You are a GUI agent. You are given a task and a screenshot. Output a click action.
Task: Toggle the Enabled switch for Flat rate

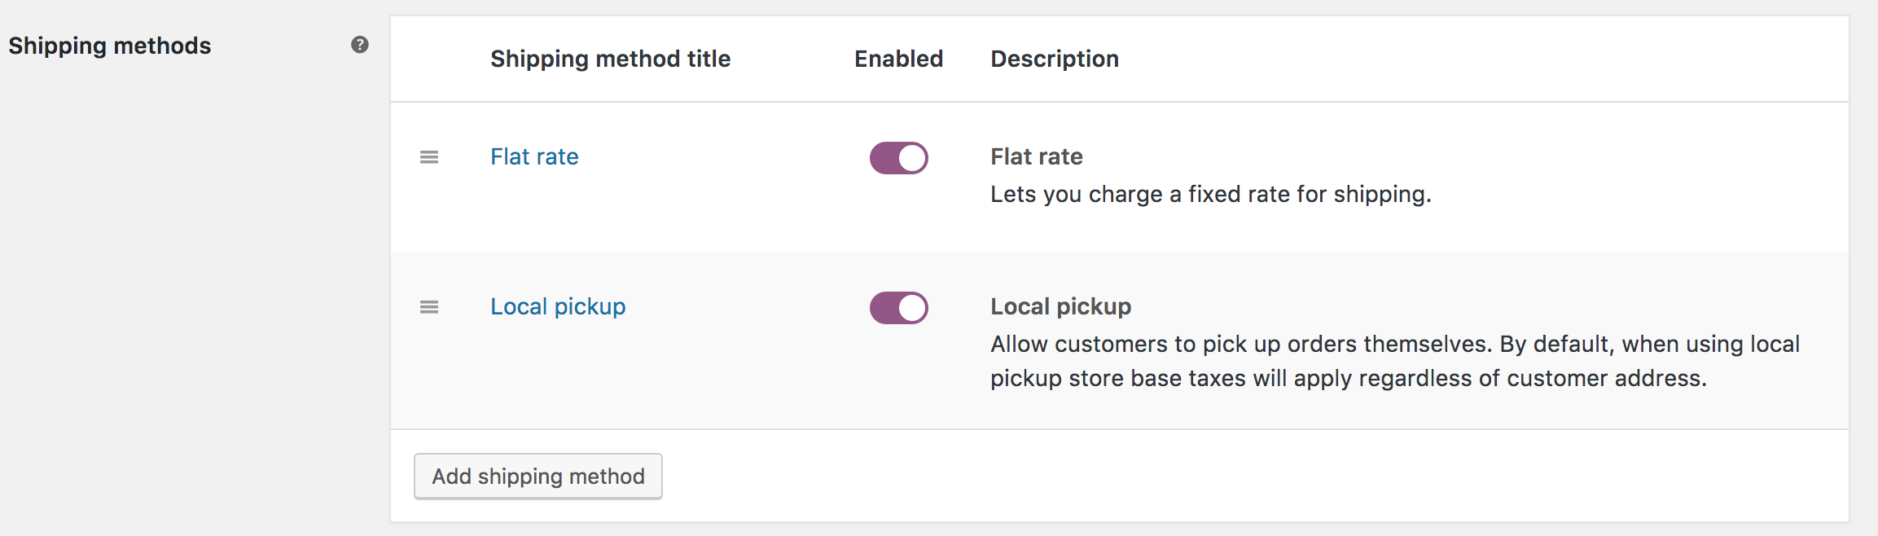pos(897,157)
